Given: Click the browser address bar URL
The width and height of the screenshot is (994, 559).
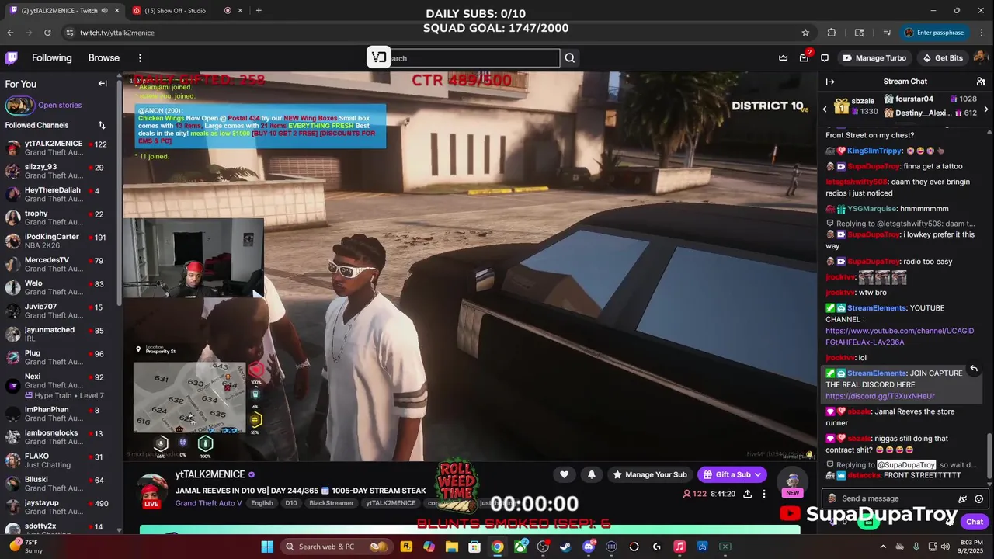Looking at the screenshot, I should 117,33.
